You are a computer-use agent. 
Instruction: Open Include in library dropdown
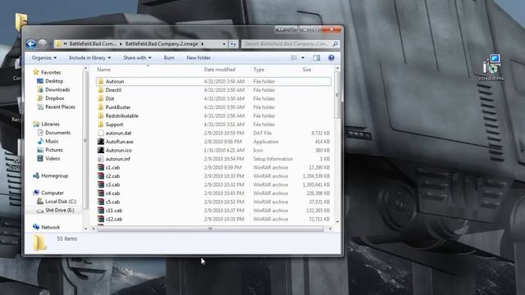click(89, 58)
